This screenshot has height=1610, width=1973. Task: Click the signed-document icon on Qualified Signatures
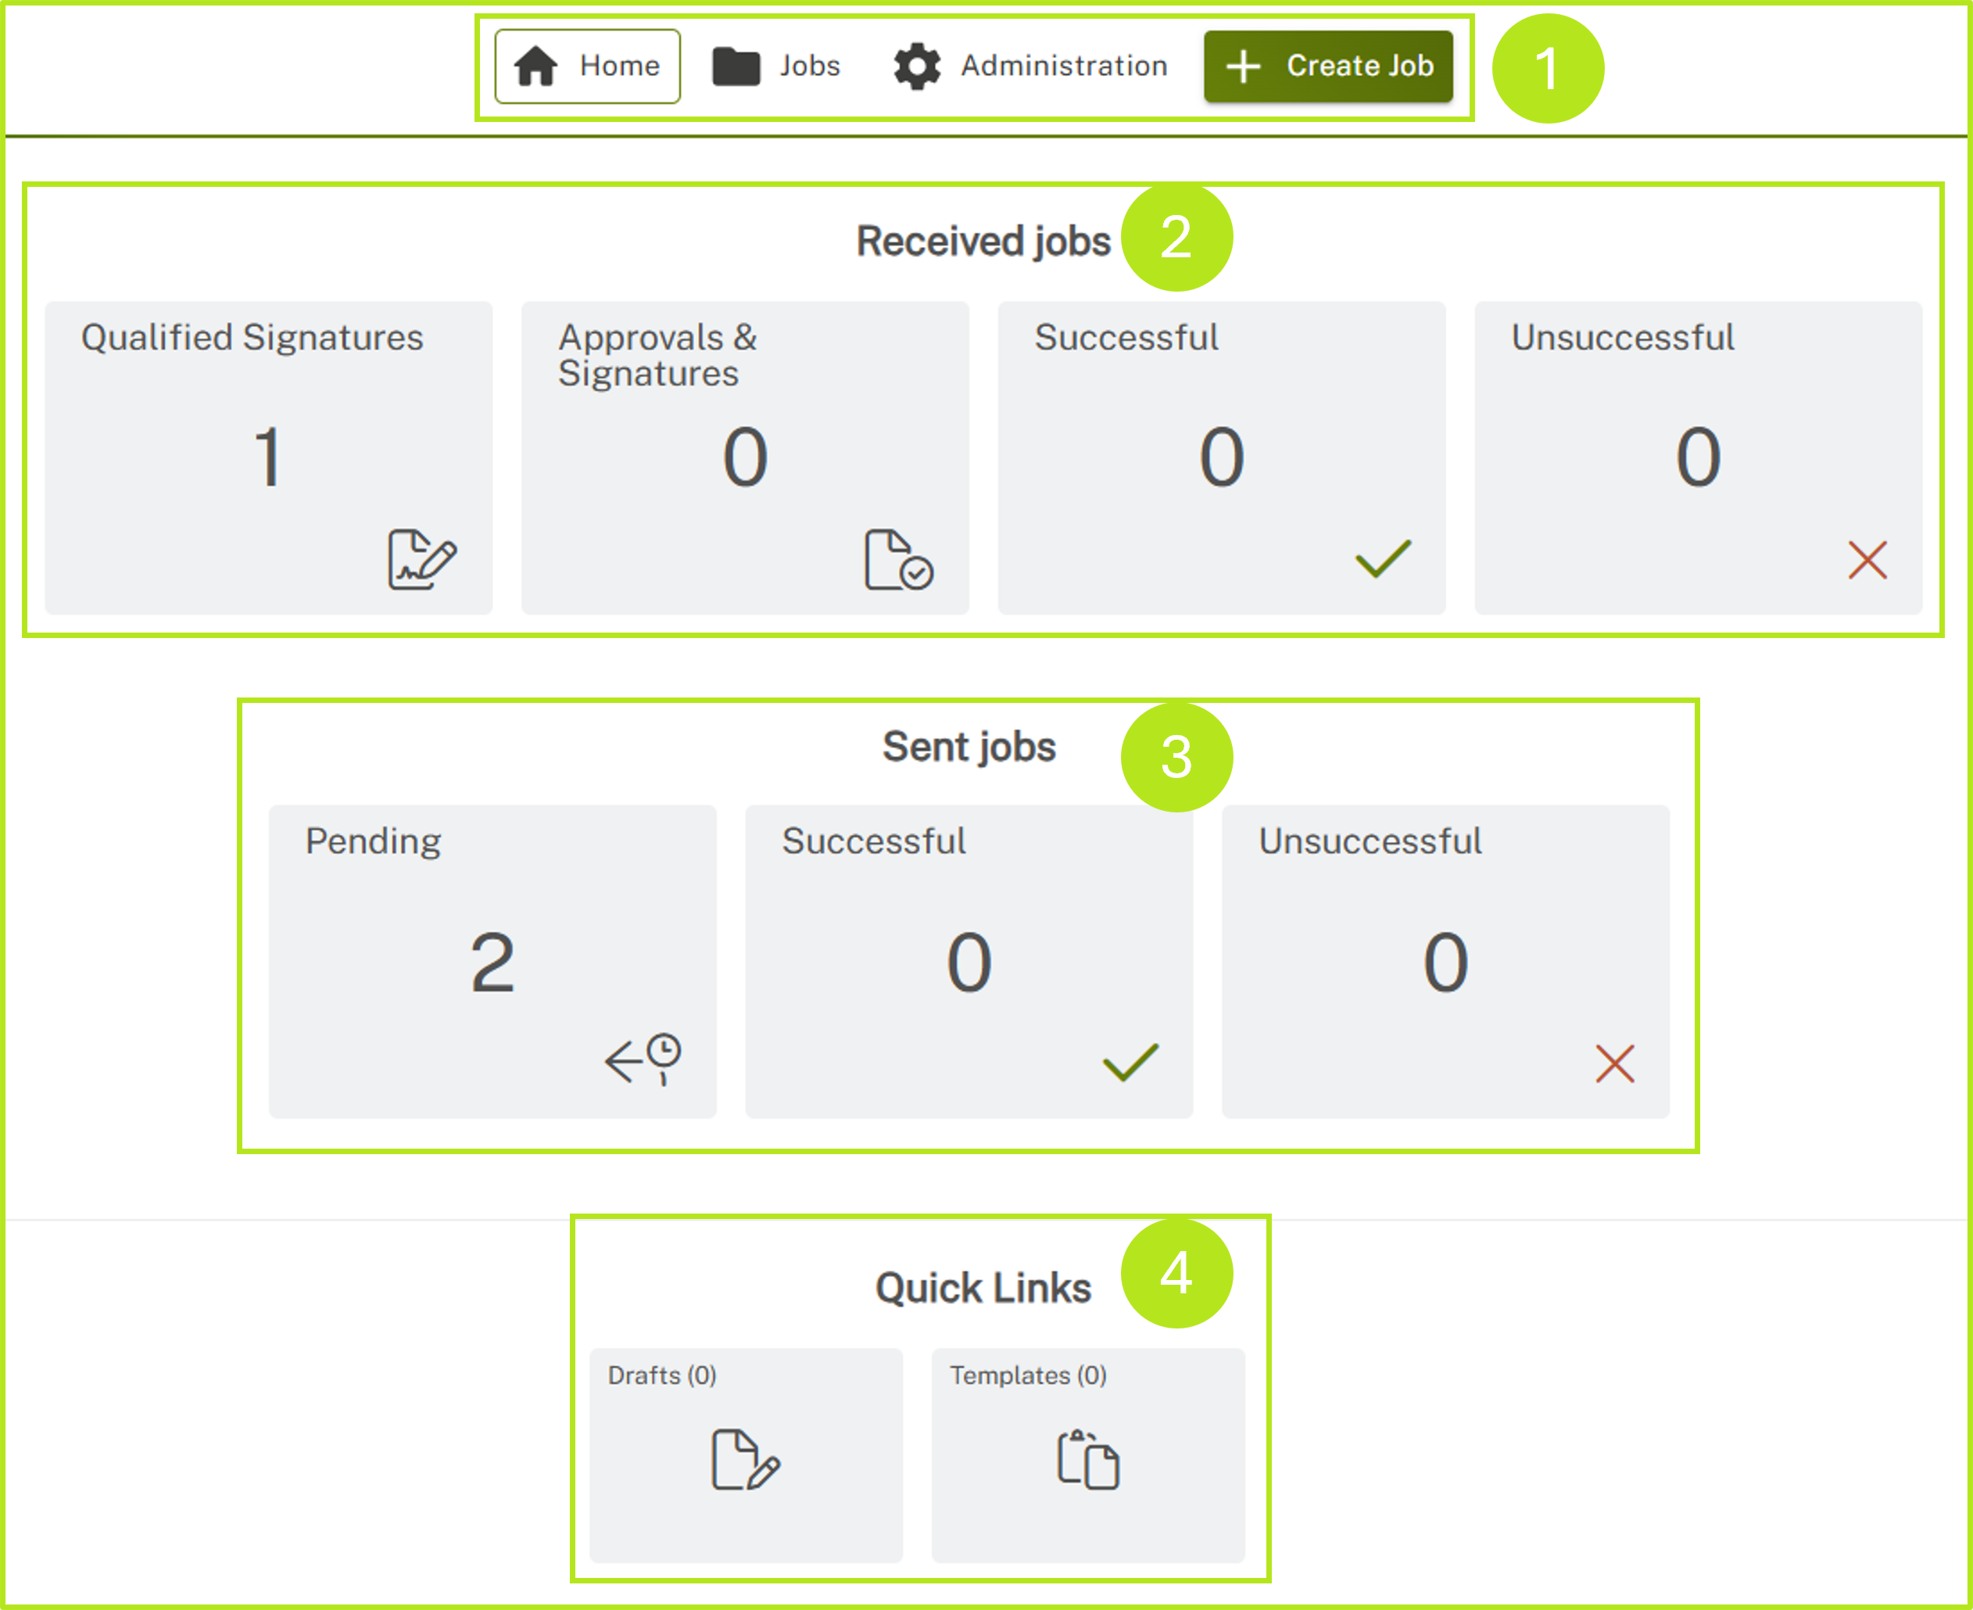pyautogui.click(x=424, y=559)
